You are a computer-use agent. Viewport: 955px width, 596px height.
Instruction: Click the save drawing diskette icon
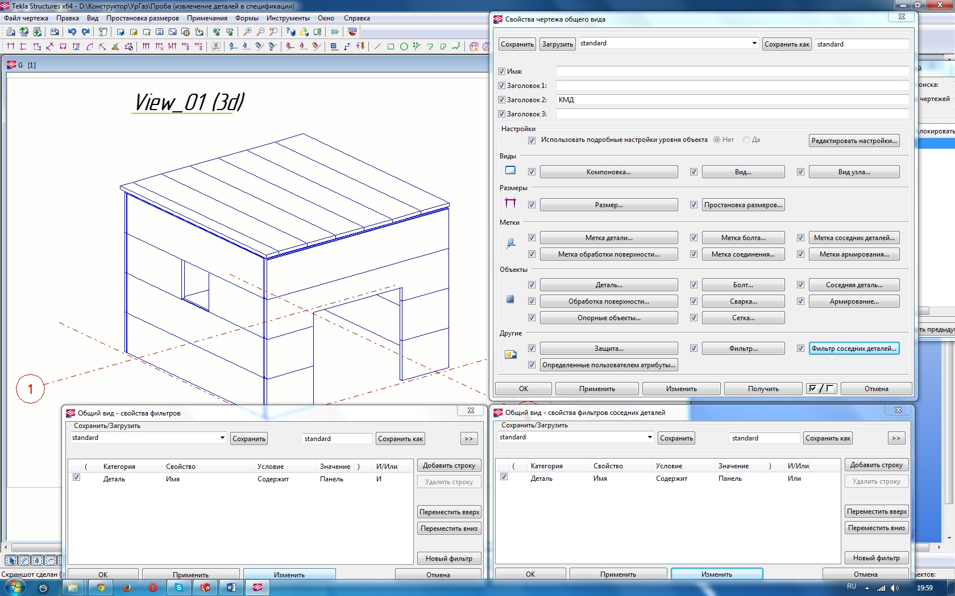coord(55,32)
